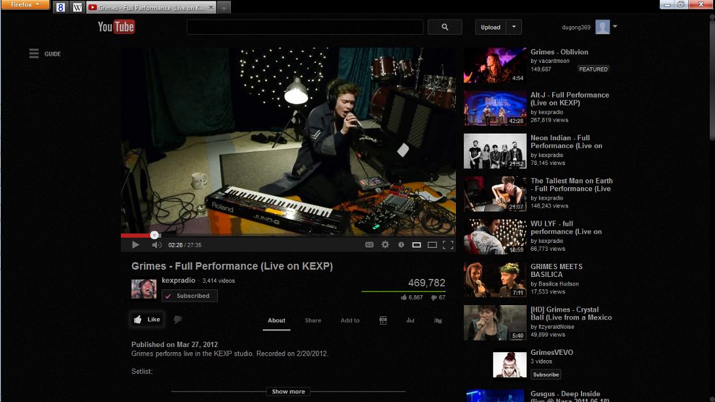Switch to small player size
The image size is (715, 402).
coord(416,245)
